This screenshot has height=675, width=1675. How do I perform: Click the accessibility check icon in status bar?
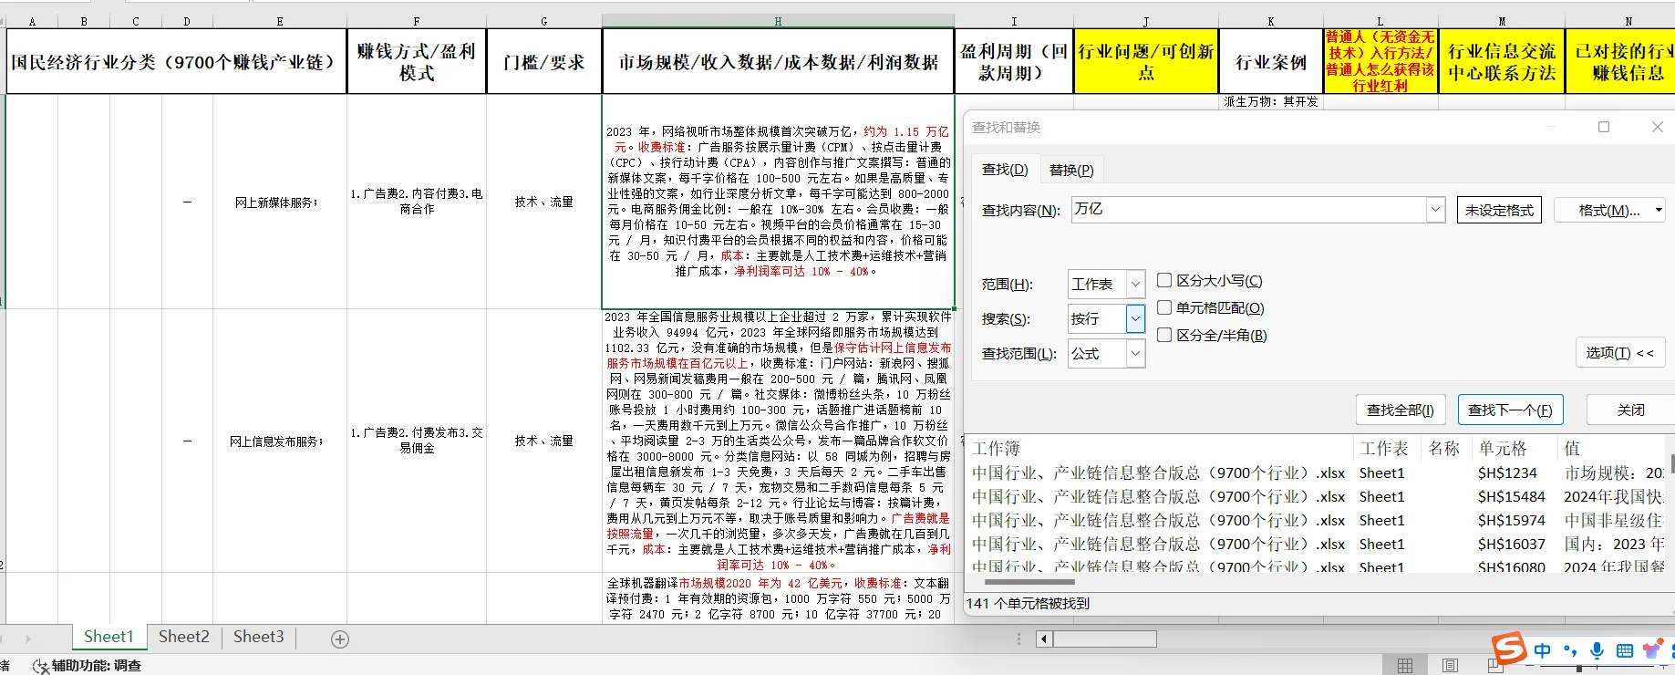[x=40, y=666]
